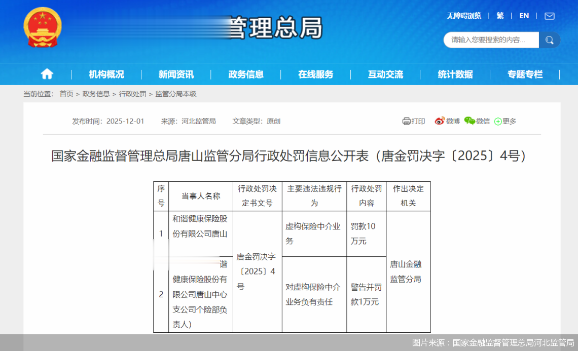Image resolution: width=578 pixels, height=351 pixels.
Task: Click 无障碍浏览 accessibility link
Action: point(464,16)
